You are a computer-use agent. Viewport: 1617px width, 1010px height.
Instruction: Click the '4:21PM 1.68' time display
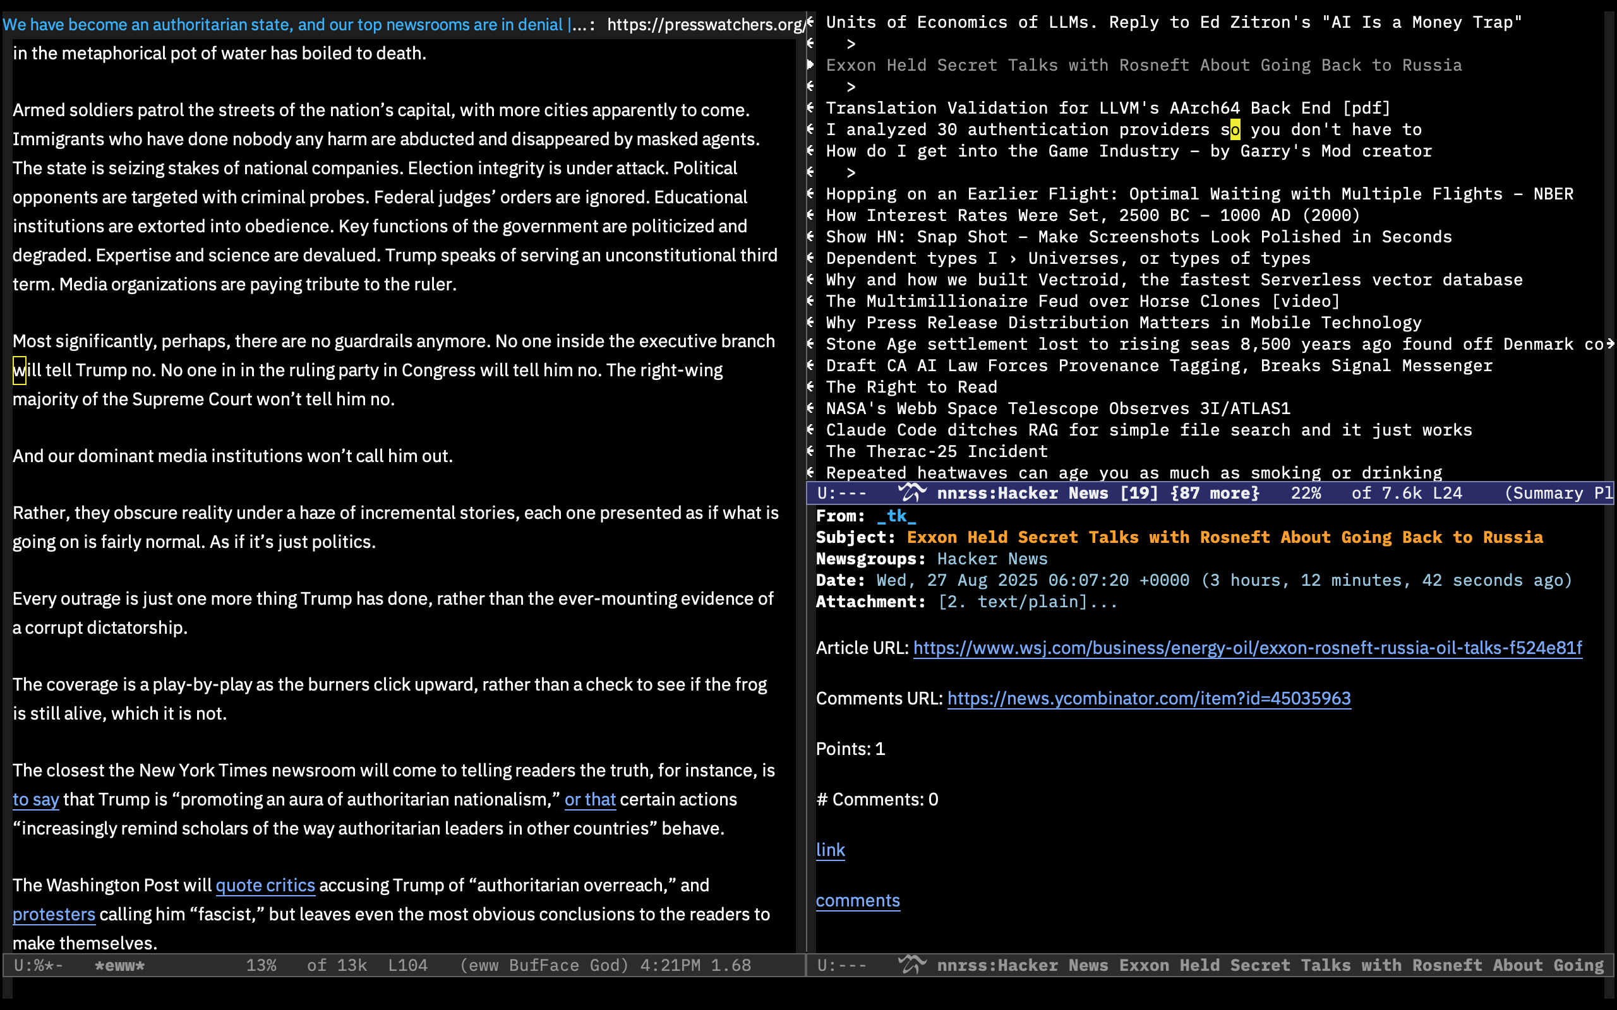[695, 965]
